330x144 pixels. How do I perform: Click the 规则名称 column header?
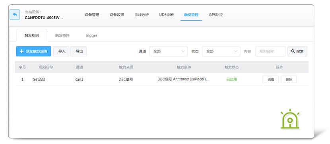(46, 67)
